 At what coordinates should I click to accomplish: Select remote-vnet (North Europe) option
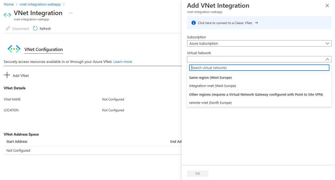pyautogui.click(x=210, y=103)
